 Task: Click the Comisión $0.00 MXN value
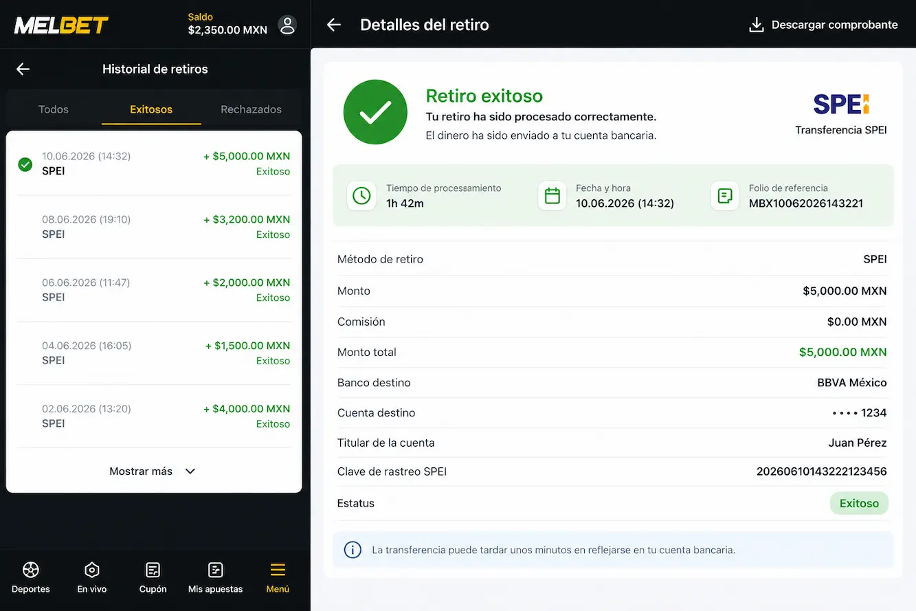[857, 322]
